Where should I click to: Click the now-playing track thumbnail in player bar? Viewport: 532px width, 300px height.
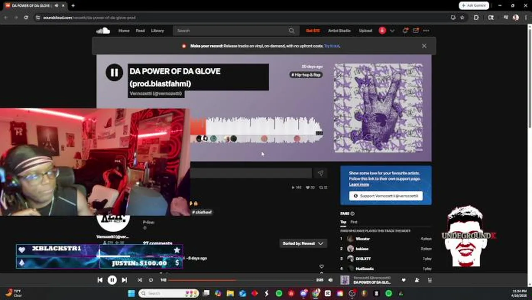(345, 280)
